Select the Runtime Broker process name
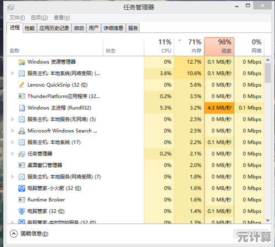 point(46,200)
